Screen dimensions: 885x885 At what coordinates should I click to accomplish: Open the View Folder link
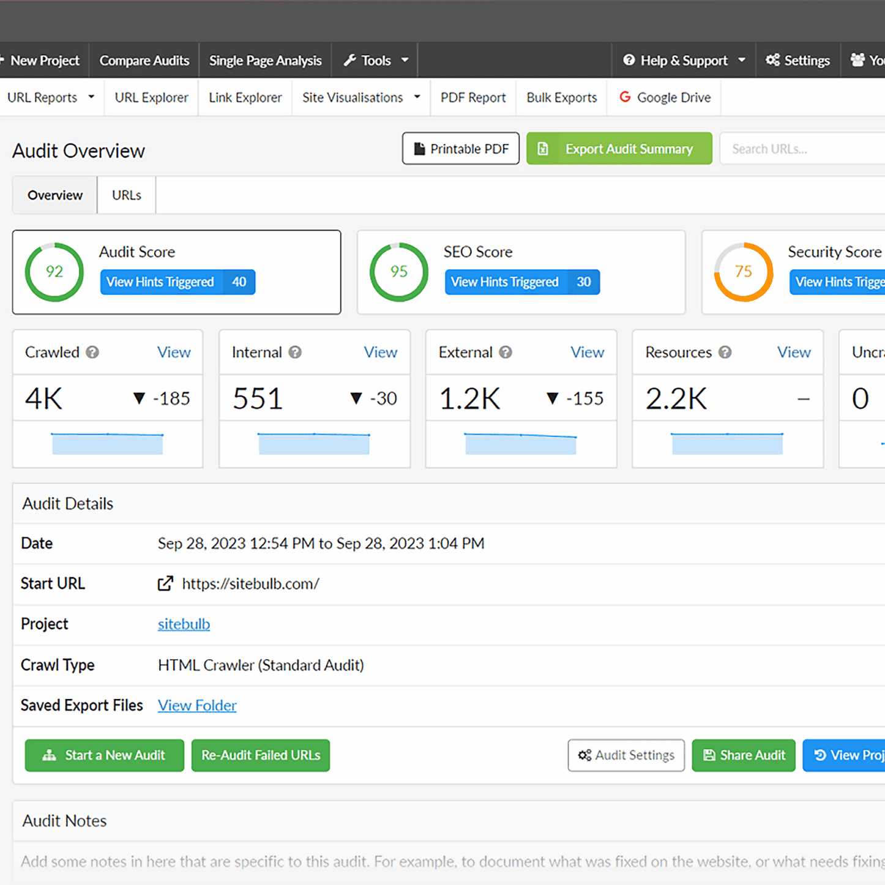coord(197,706)
